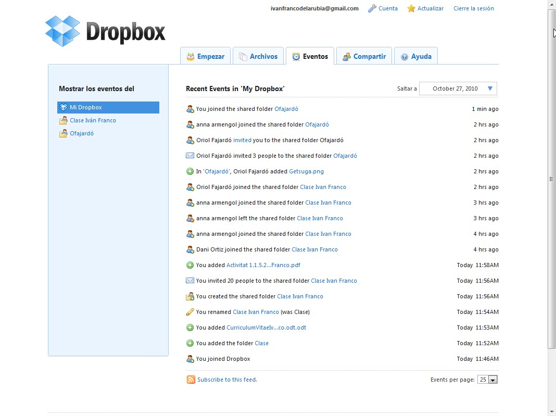Open the CurriculumVitaeIv...co.odt.odt link
Image resolution: width=556 pixels, height=416 pixels.
pyautogui.click(x=267, y=327)
